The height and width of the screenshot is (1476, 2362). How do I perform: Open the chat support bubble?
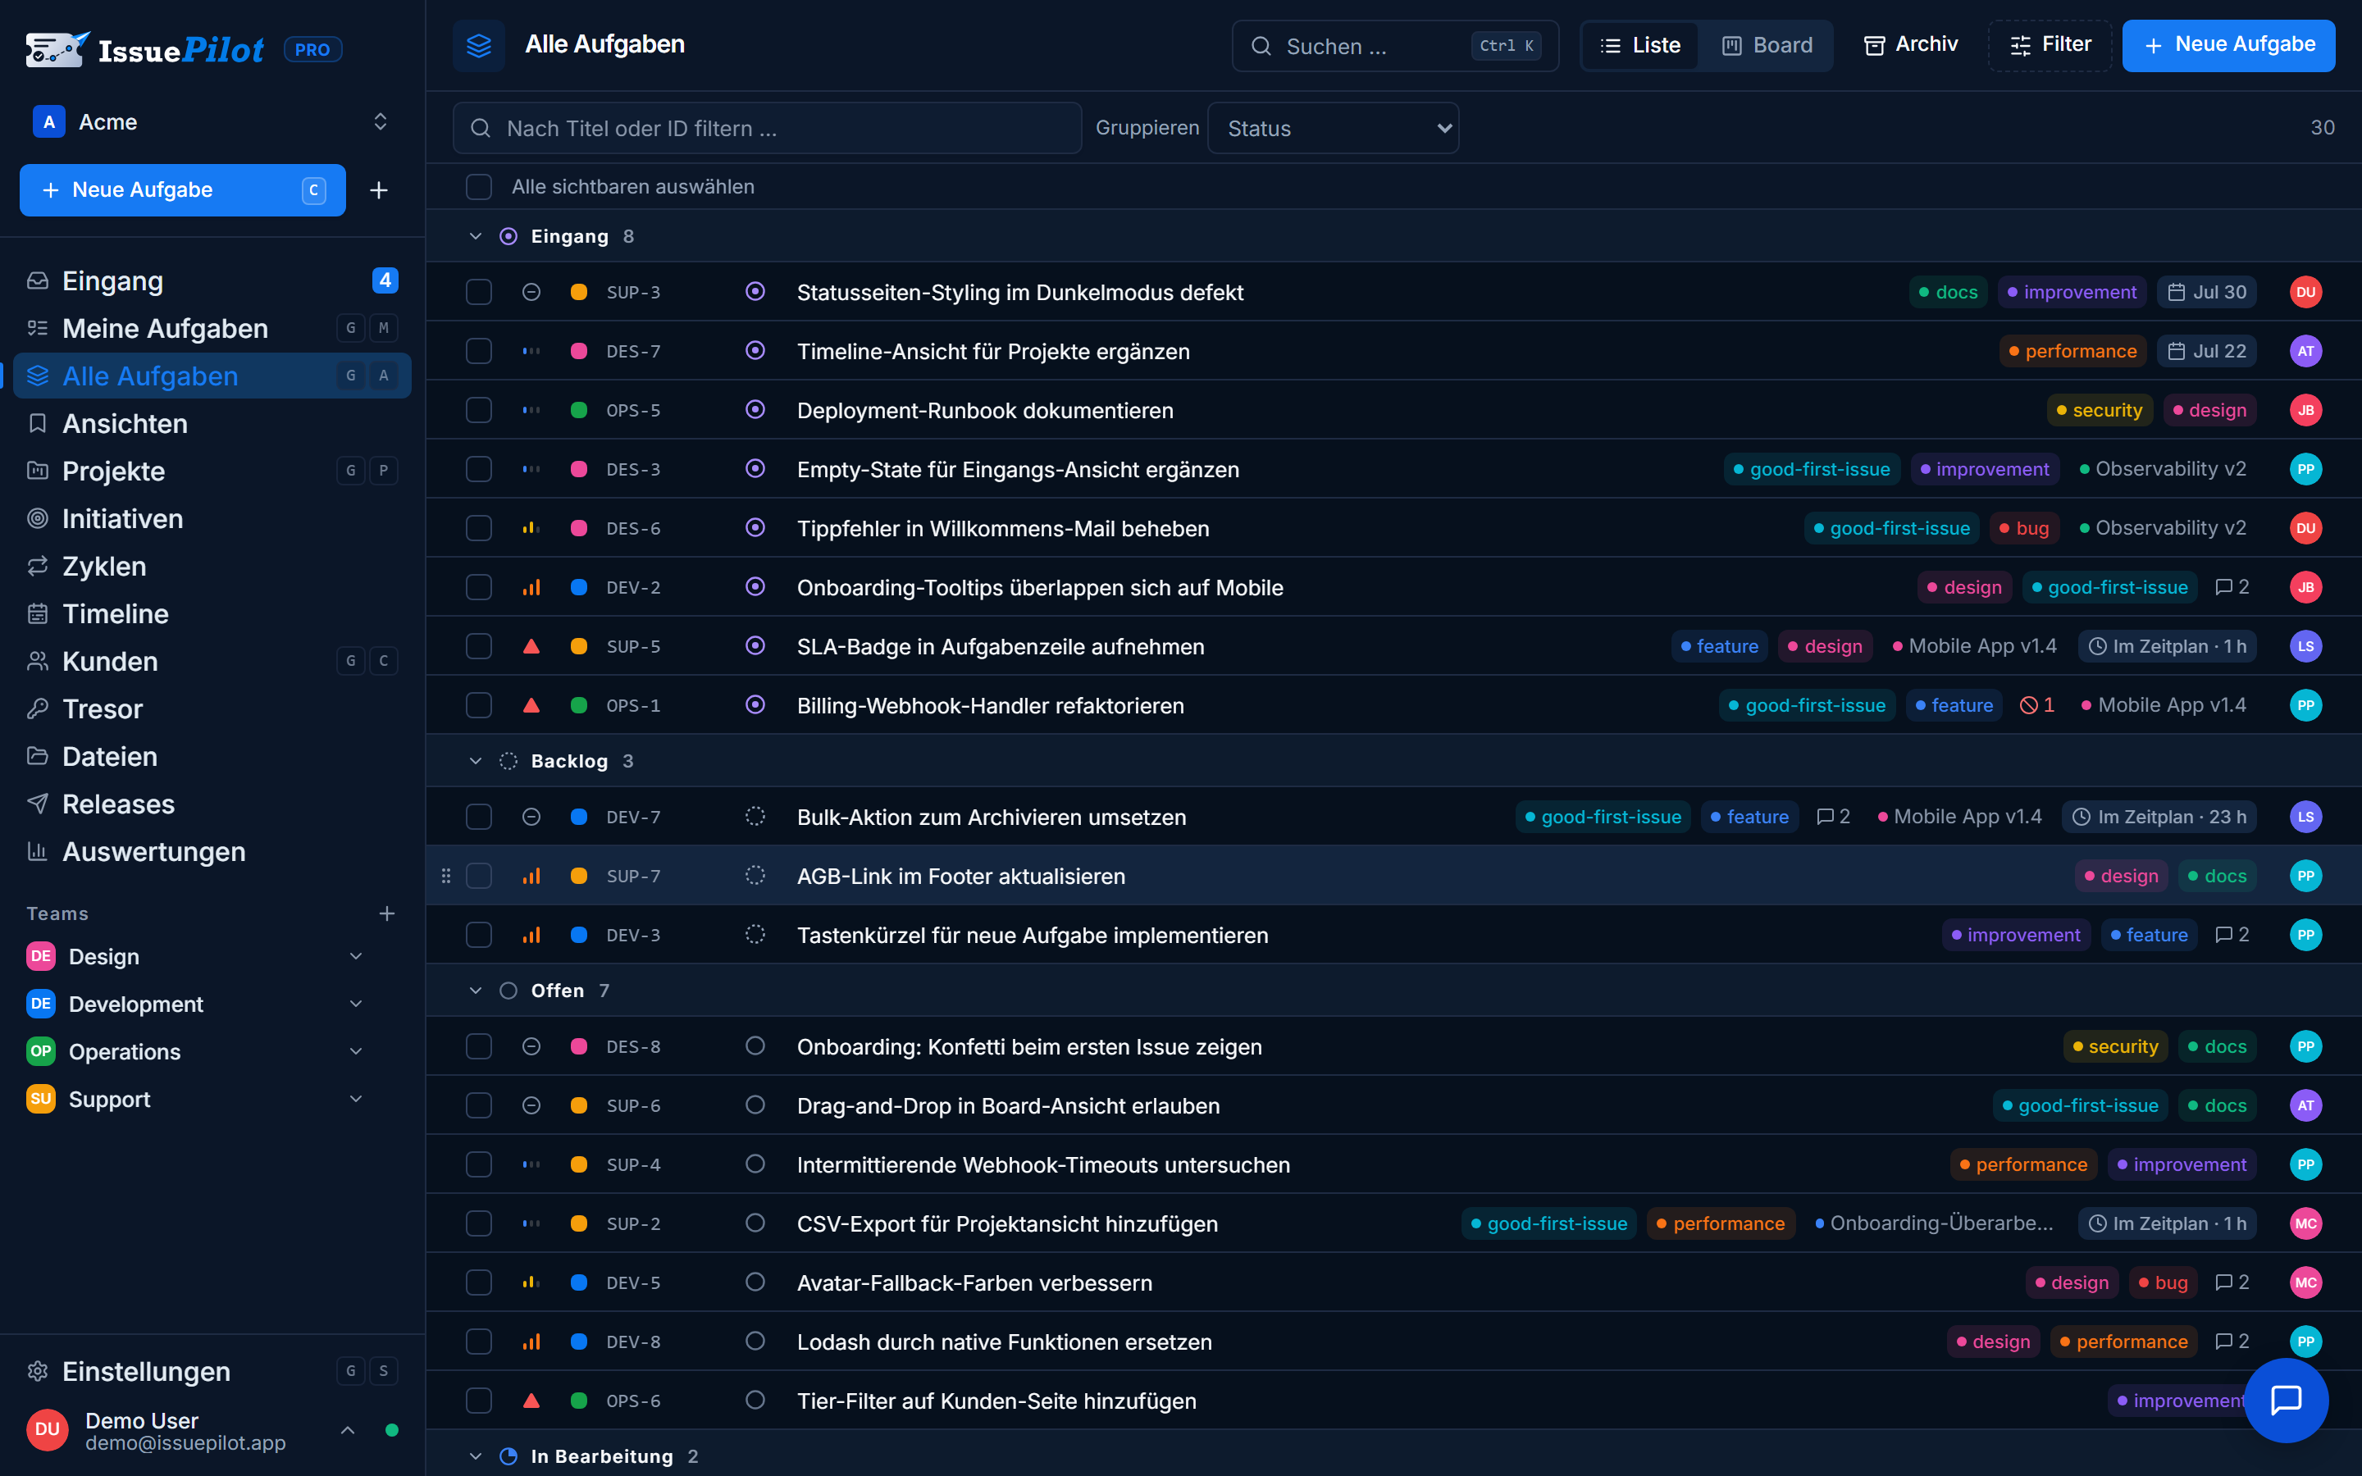pos(2286,1399)
